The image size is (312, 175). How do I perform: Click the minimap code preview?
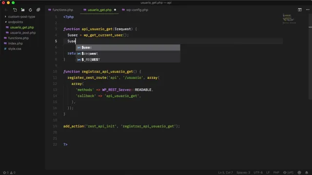[x=289, y=19]
